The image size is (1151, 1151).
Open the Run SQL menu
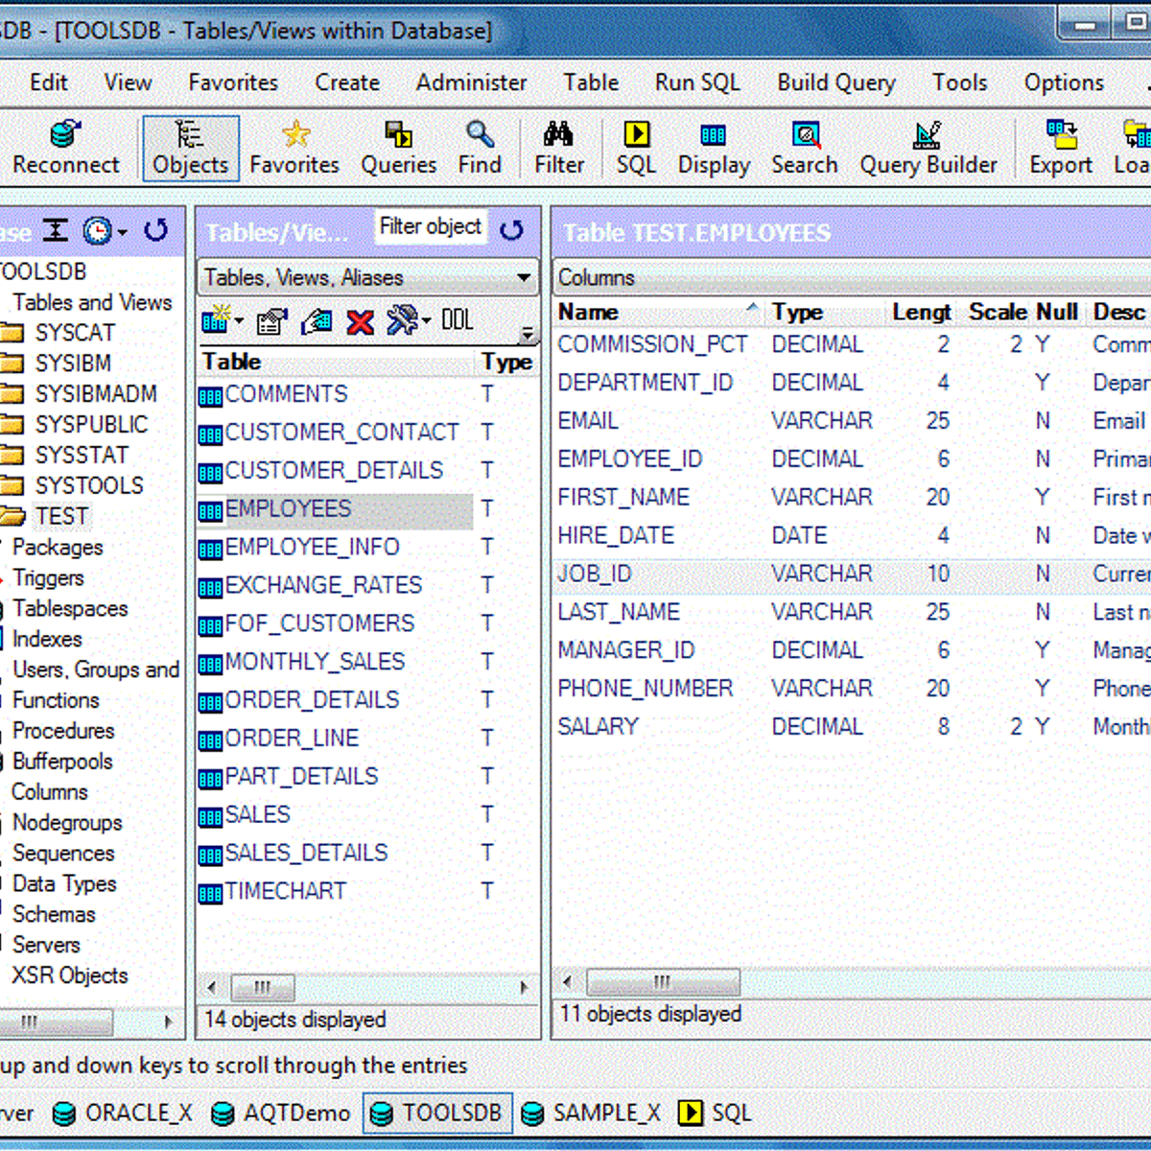696,82
